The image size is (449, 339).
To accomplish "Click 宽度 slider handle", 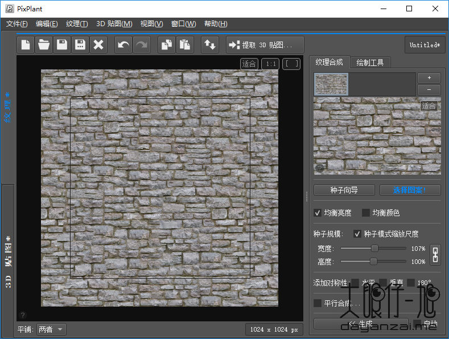I will [374, 248].
